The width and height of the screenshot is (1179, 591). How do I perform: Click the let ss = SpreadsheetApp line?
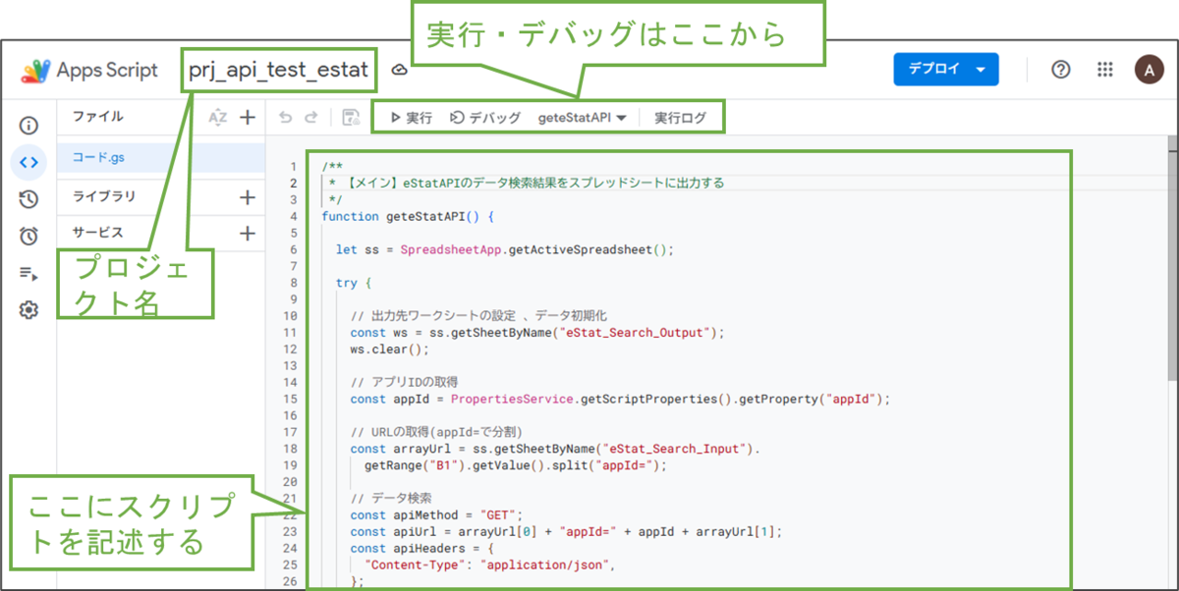505,249
